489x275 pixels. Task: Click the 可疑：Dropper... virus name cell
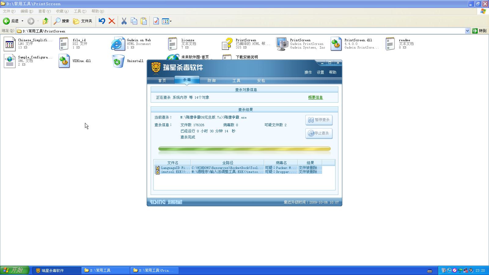[280, 172]
